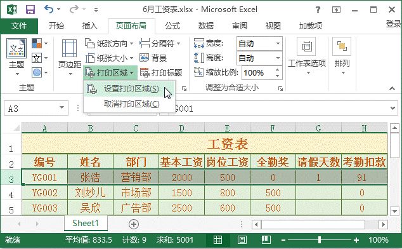
Task: Increase scale with the up spinner
Action: coord(277,70)
